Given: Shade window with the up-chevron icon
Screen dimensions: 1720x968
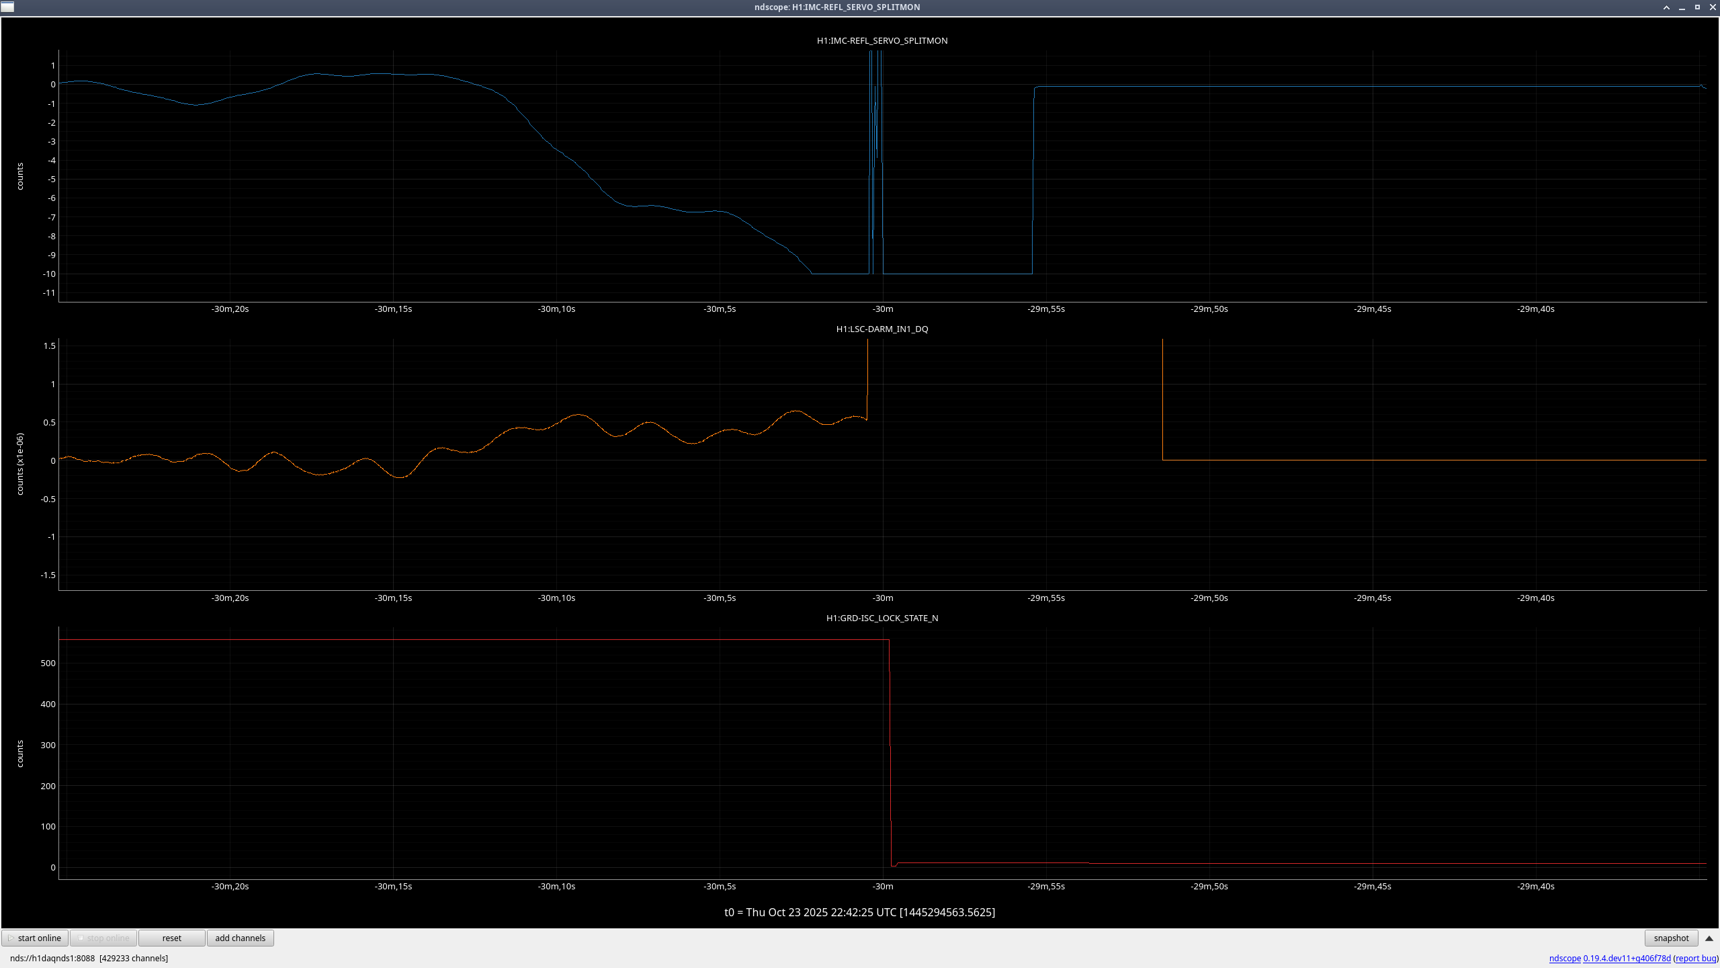Looking at the screenshot, I should click(1666, 7).
